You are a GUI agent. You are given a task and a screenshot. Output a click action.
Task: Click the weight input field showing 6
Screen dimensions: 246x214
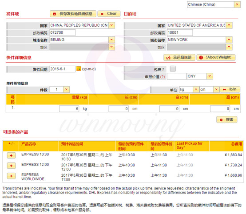69,109
